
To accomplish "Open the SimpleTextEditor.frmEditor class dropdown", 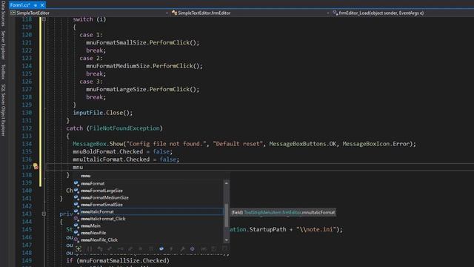I will [x=250, y=13].
